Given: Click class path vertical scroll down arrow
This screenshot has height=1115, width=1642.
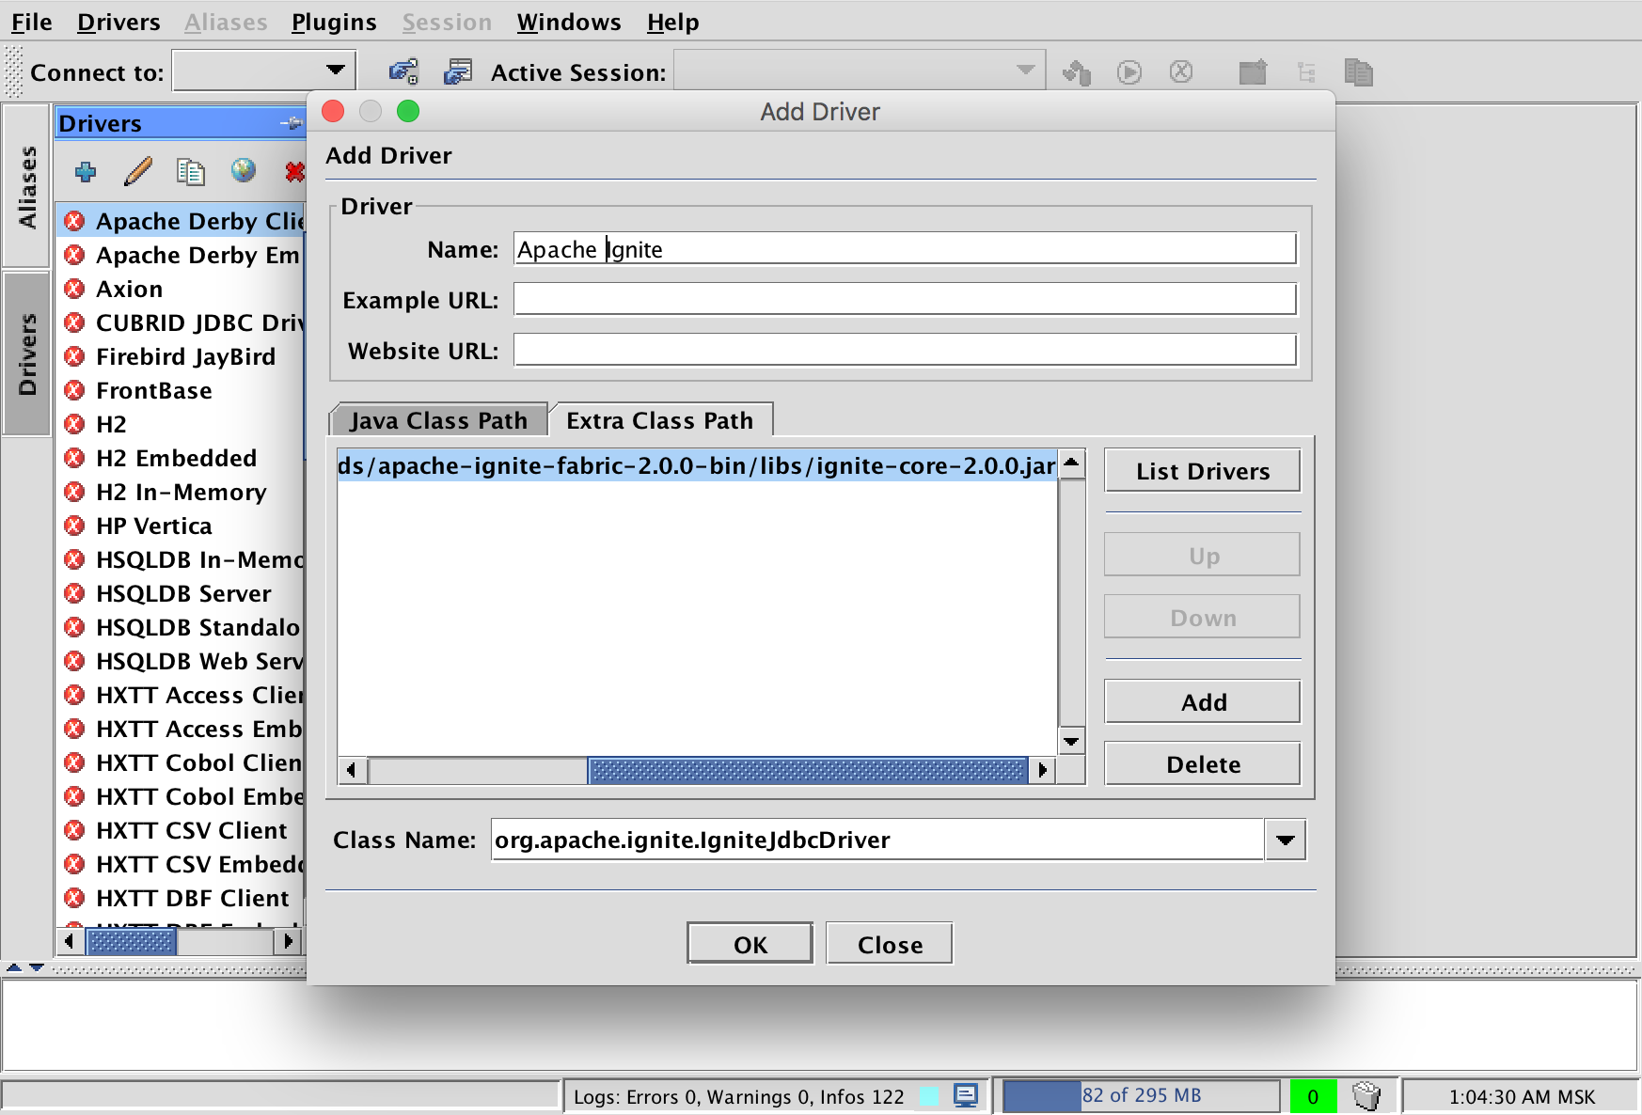Looking at the screenshot, I should pos(1072,741).
